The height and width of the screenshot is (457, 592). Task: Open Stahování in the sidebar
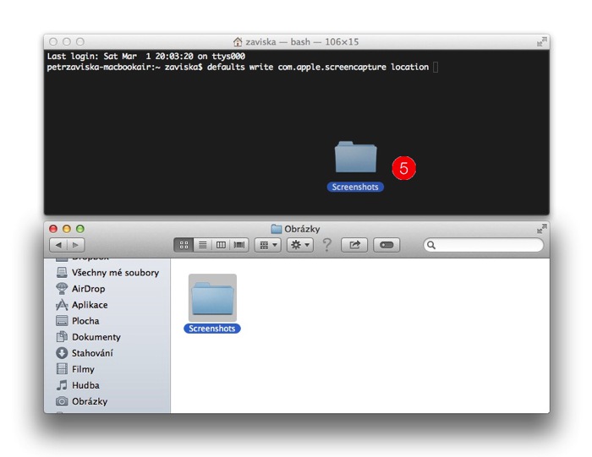(x=92, y=353)
